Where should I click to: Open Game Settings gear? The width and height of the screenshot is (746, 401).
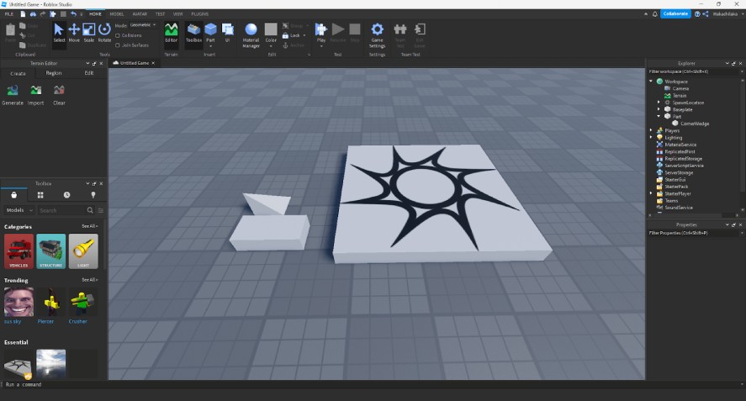[377, 35]
